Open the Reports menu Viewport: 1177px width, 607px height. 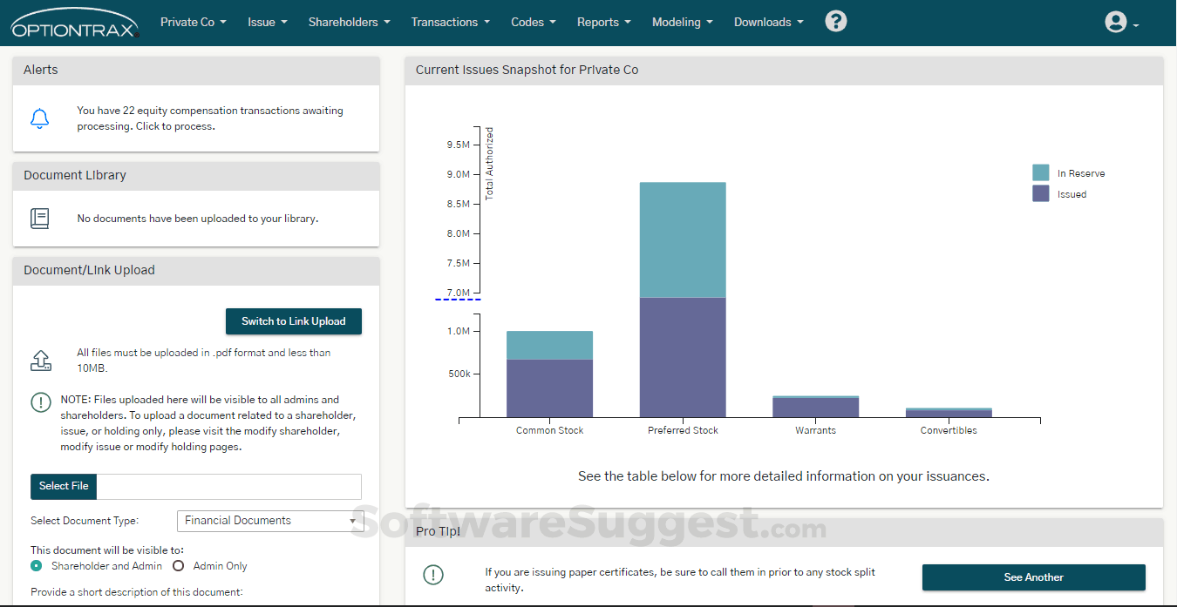click(x=603, y=23)
